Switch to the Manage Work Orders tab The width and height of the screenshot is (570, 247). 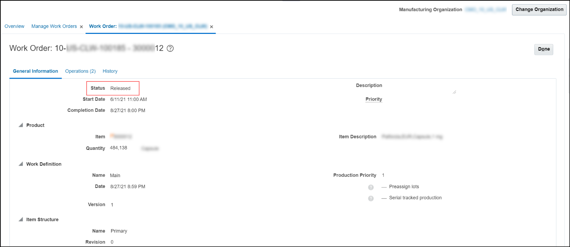click(x=54, y=26)
